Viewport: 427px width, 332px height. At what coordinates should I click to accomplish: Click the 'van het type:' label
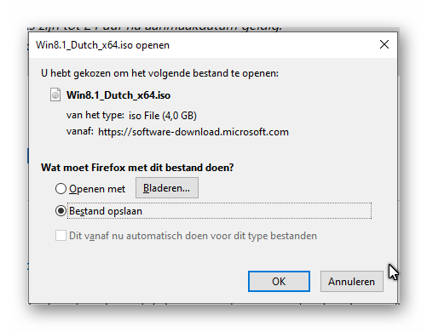pyautogui.click(x=95, y=115)
